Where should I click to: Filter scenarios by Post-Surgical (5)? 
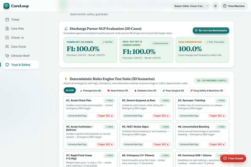[x=173, y=90]
